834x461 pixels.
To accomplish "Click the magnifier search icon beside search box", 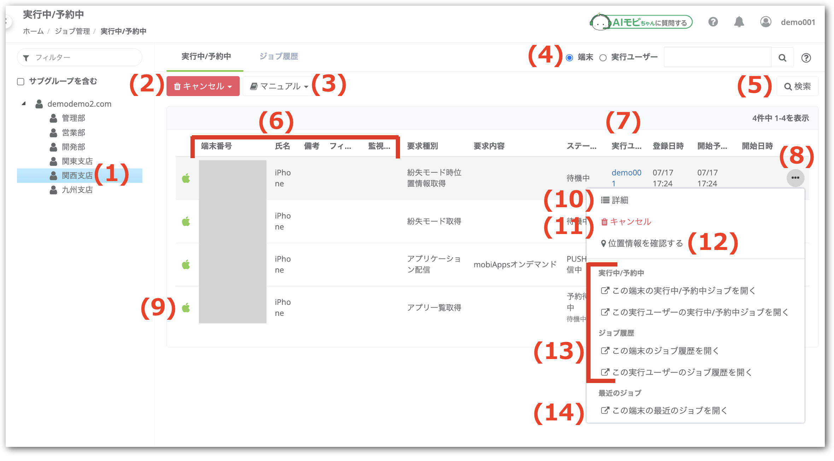I will (782, 58).
